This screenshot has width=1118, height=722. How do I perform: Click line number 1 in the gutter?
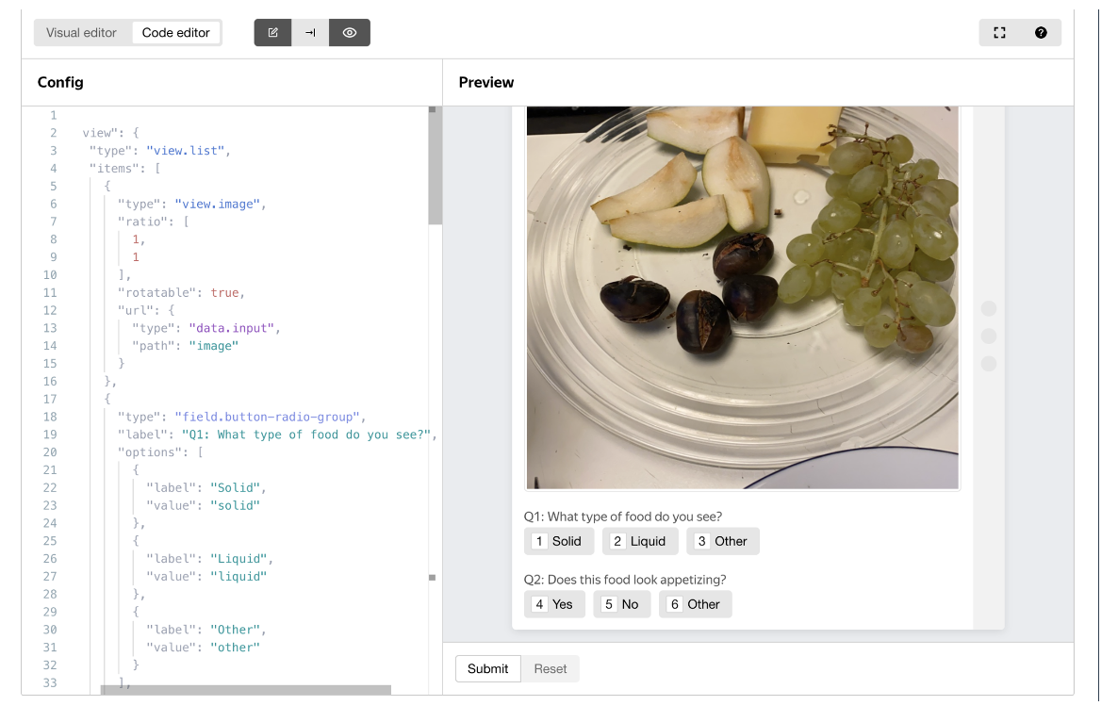point(54,115)
